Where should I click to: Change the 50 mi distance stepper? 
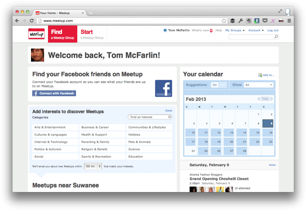pos(99,166)
